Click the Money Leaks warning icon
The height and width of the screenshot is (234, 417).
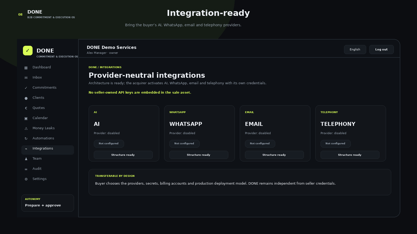pyautogui.click(x=26, y=128)
